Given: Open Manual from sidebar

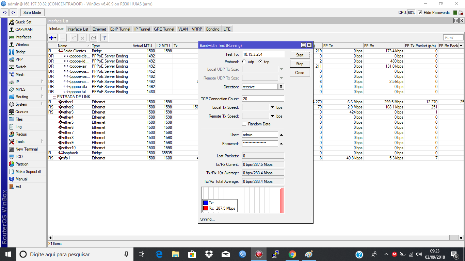Looking at the screenshot, I should [x=21, y=179].
